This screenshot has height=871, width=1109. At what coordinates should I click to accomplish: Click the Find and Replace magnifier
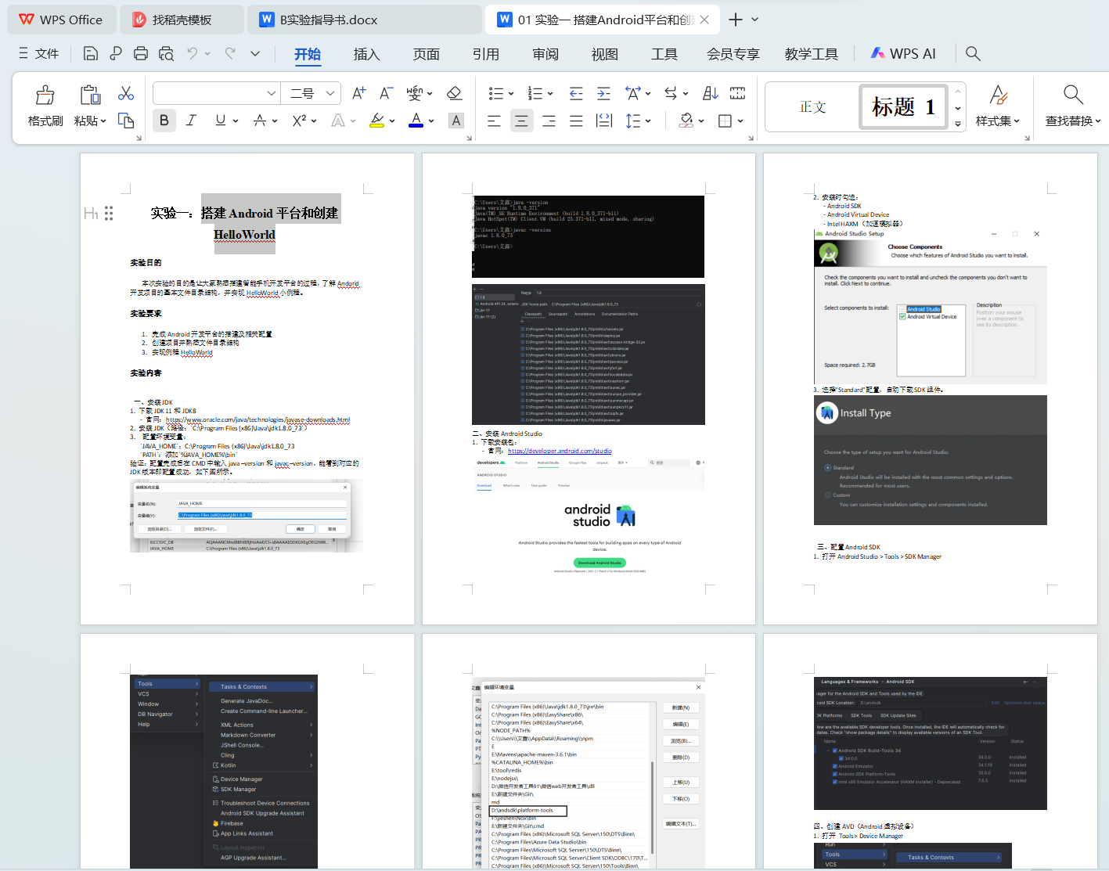pos(1073,95)
